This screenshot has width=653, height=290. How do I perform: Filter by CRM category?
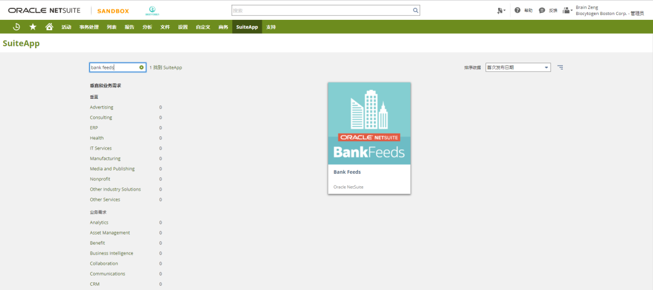[94, 284]
